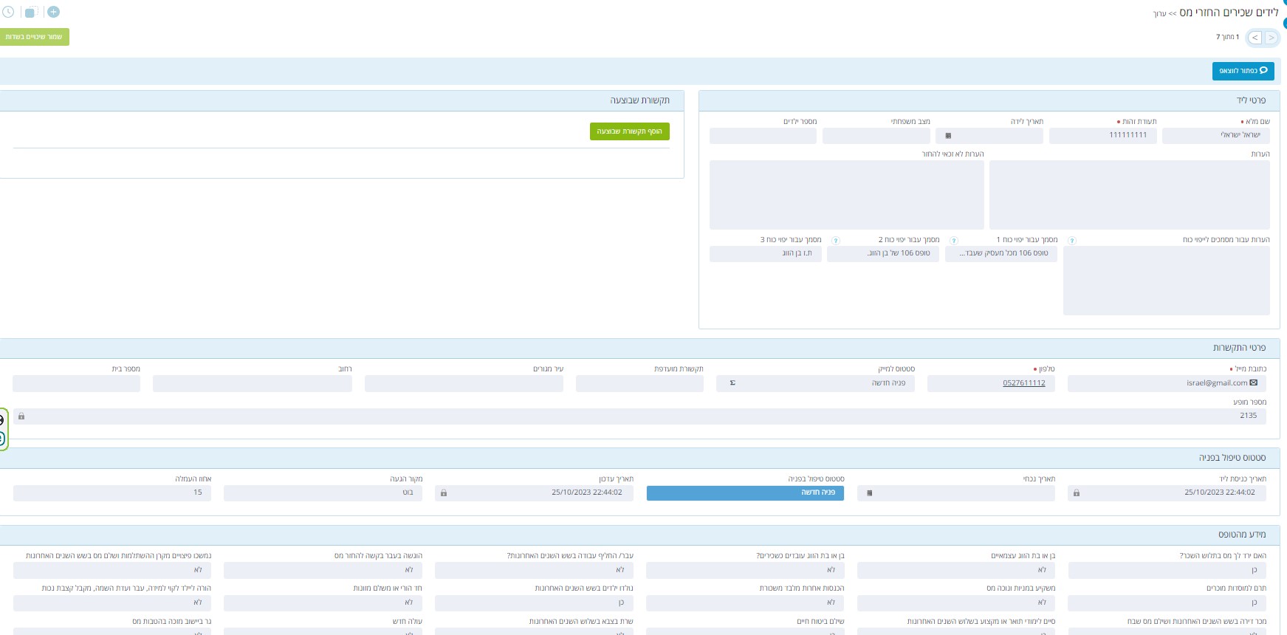Click the phone number link 0527611112

[1024, 383]
